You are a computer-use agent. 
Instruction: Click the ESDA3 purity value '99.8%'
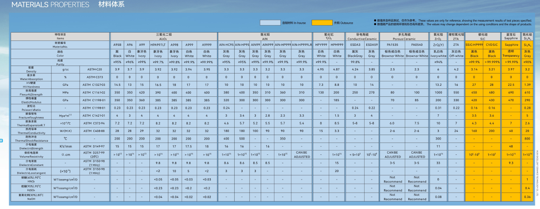355,62
